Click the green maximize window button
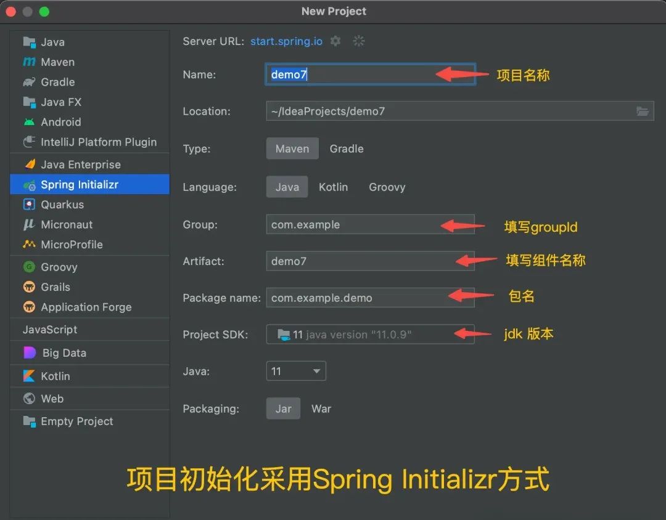Viewport: 666px width, 520px height. pos(44,12)
